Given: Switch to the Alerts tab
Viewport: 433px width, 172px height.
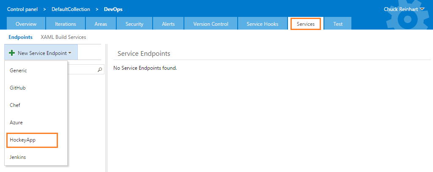Looking at the screenshot, I should pyautogui.click(x=168, y=24).
